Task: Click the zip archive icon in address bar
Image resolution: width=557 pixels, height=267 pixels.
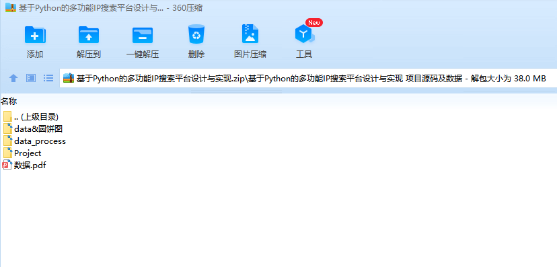Action: tap(69, 78)
